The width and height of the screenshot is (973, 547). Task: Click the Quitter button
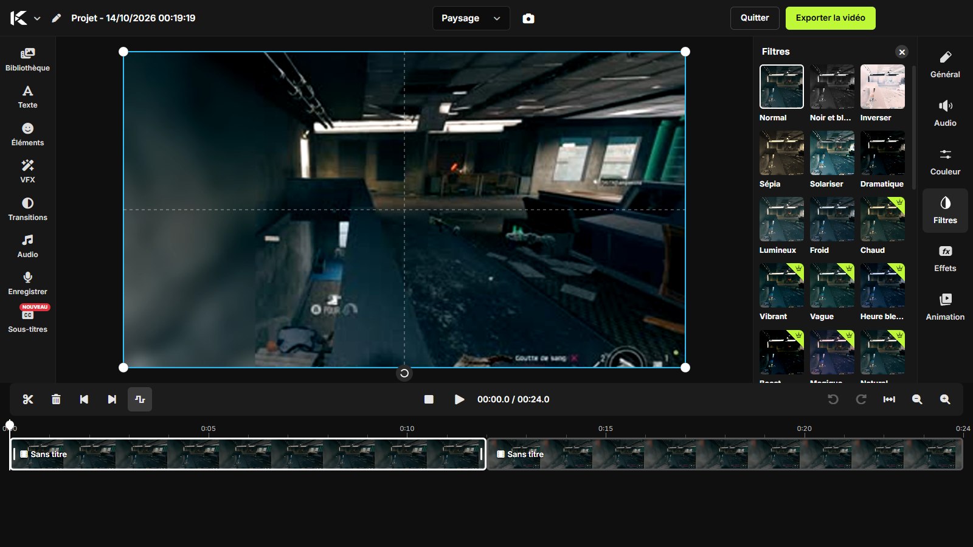tap(755, 18)
